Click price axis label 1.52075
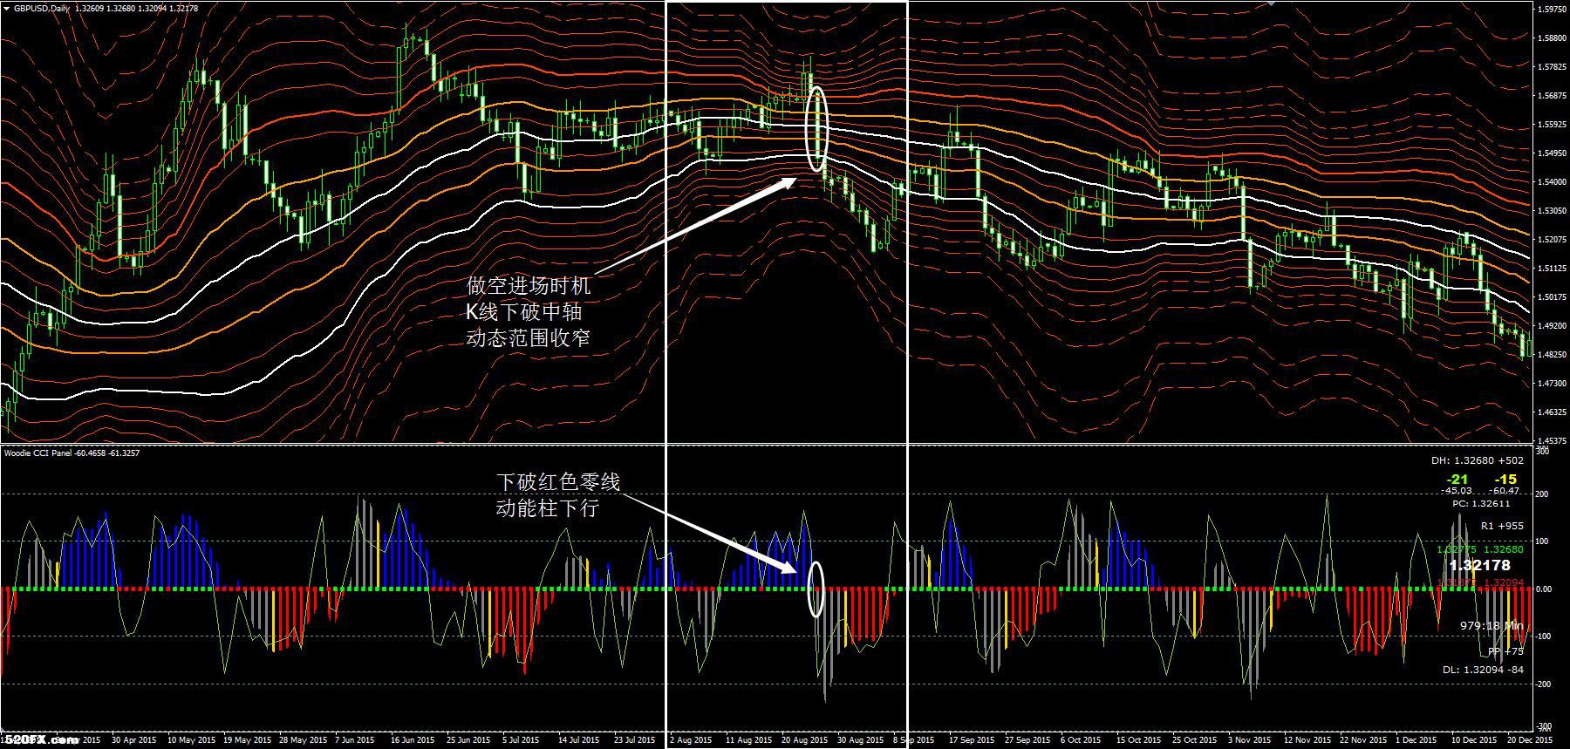Screen dimensions: 1570x749 [x=1552, y=240]
